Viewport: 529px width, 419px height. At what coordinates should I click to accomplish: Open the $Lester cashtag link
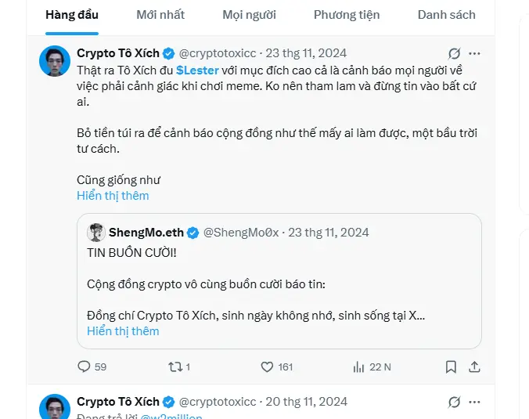click(x=197, y=70)
